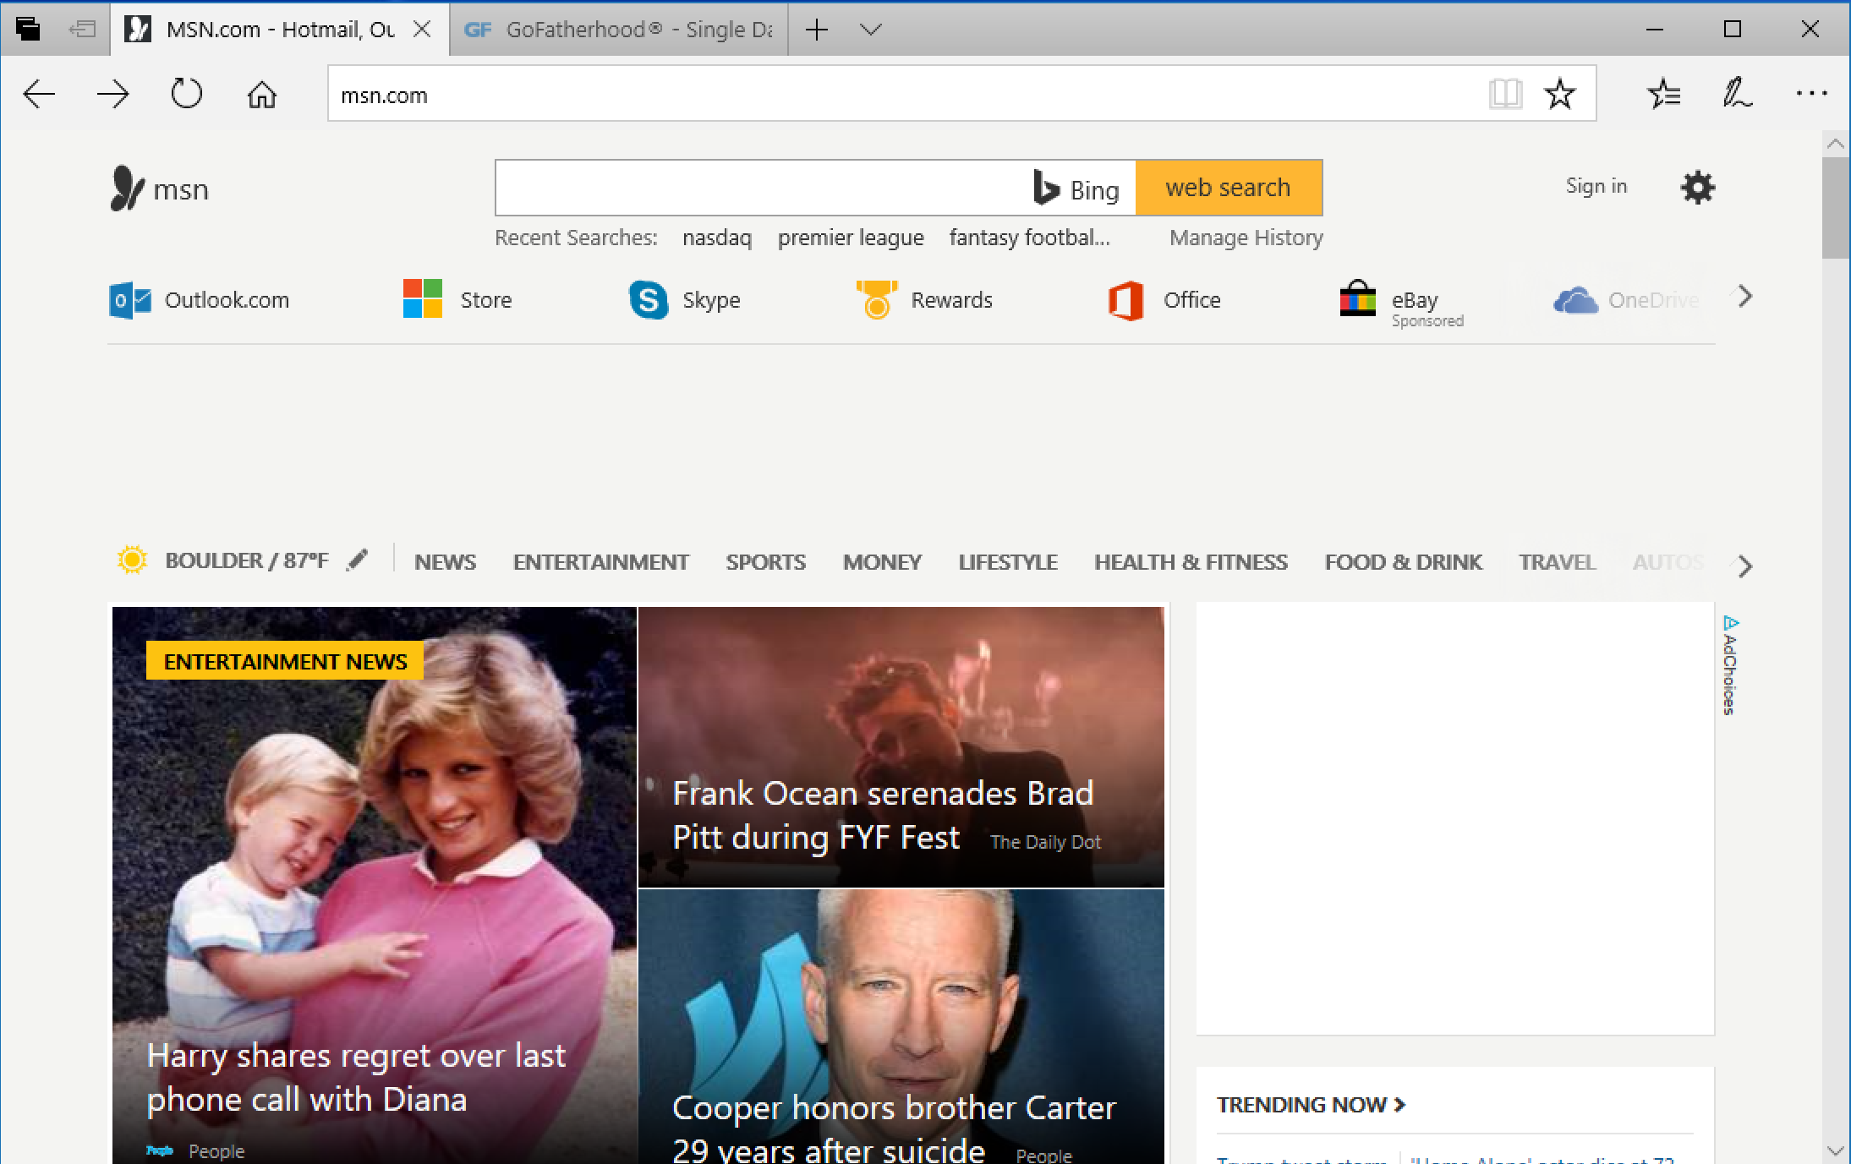The width and height of the screenshot is (1851, 1164).
Task: Show tab previews chevron
Action: click(870, 30)
